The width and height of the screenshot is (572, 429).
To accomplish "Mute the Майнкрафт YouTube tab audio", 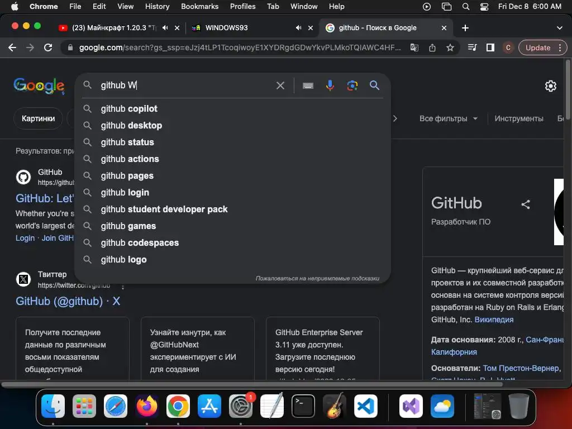I will click(165, 28).
